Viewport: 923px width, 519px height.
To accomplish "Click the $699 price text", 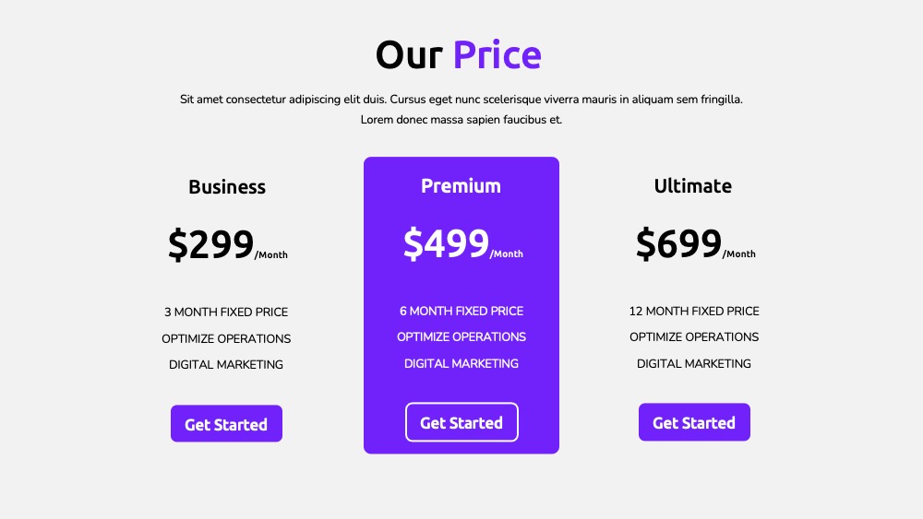I will (x=678, y=242).
